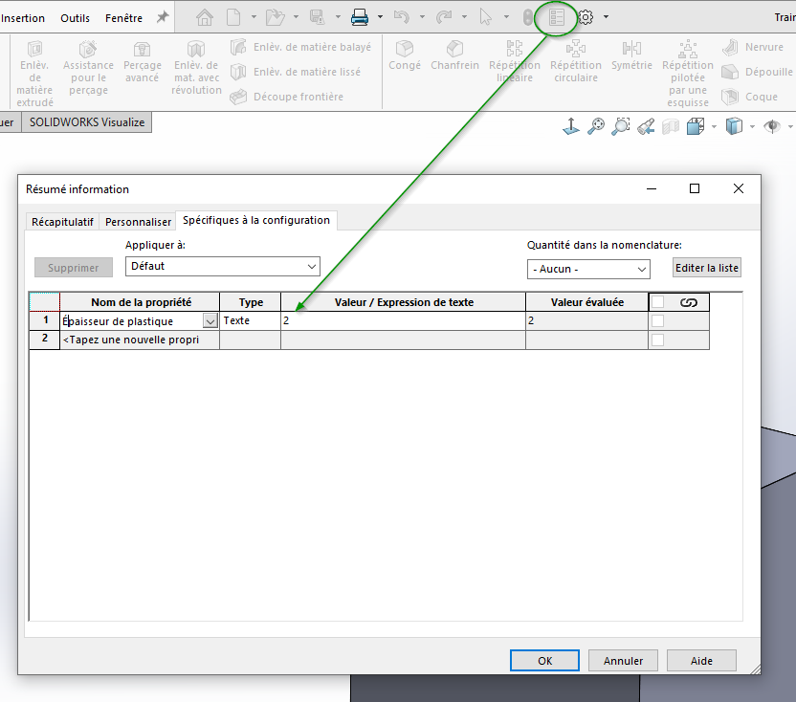Click the Home icon in top toolbar

204,17
